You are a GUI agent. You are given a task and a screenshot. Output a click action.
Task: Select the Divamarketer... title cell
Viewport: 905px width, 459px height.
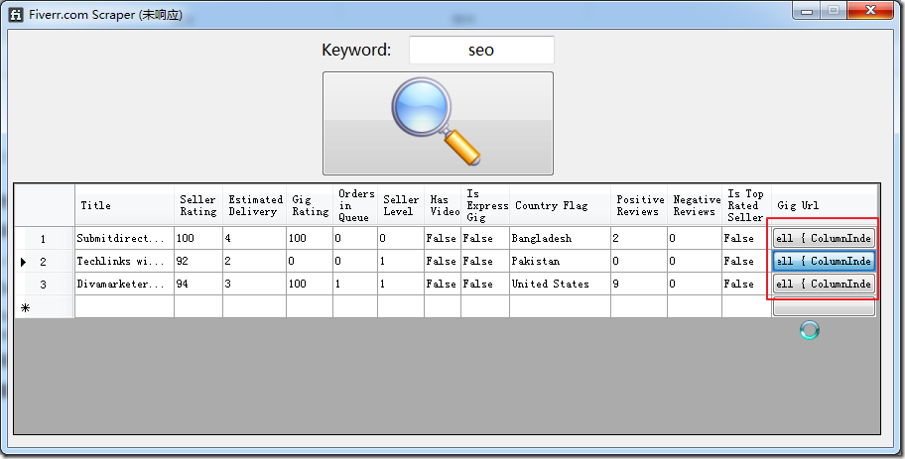tap(124, 285)
